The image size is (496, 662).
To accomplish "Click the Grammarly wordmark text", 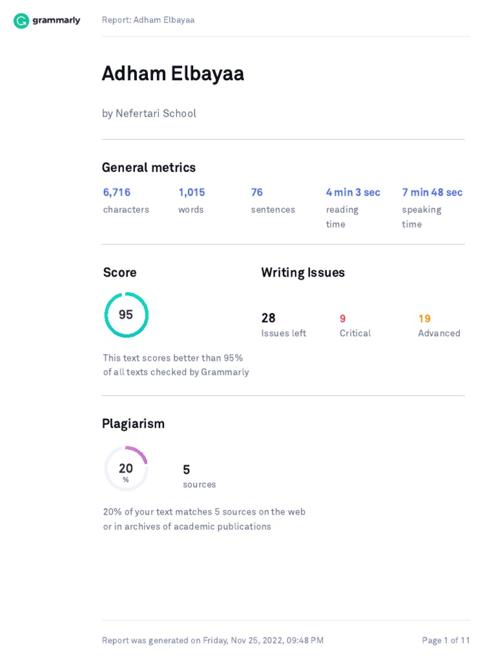I will (56, 21).
